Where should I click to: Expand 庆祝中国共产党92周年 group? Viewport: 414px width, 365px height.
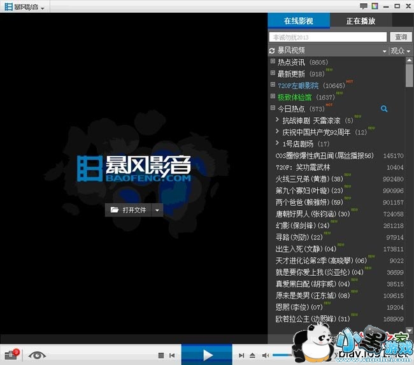point(277,131)
